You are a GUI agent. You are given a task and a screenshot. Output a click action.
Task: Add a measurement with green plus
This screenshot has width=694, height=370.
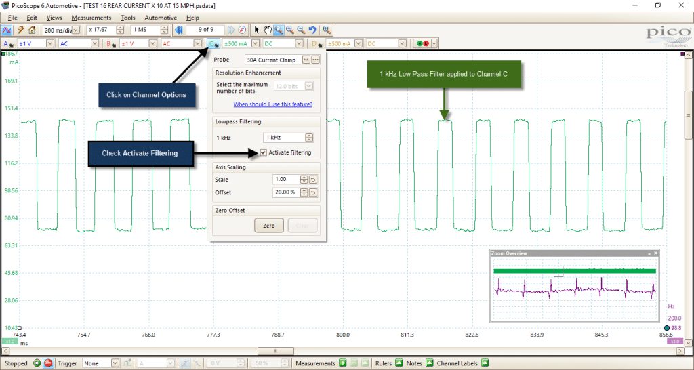click(342, 363)
